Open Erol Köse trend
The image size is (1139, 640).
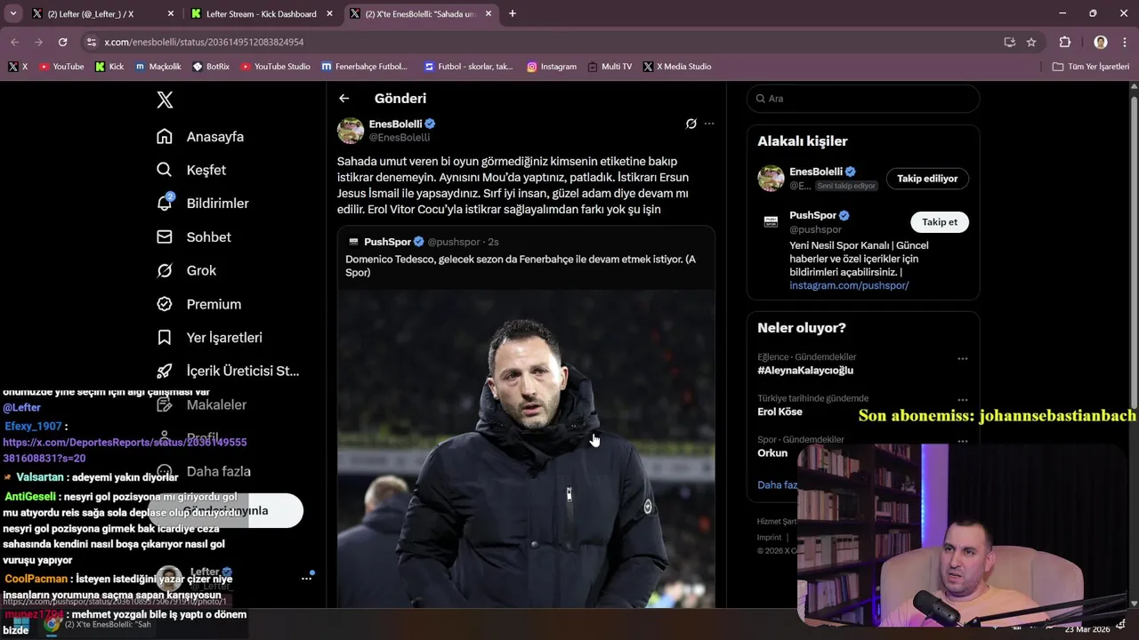[780, 412]
